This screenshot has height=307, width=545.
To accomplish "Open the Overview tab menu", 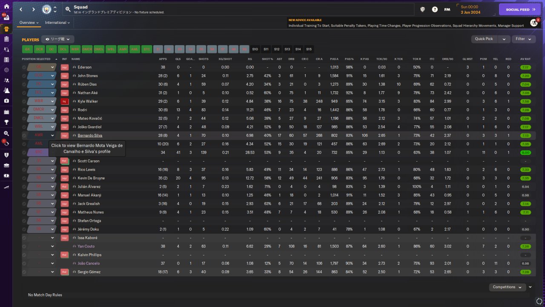I will [29, 23].
